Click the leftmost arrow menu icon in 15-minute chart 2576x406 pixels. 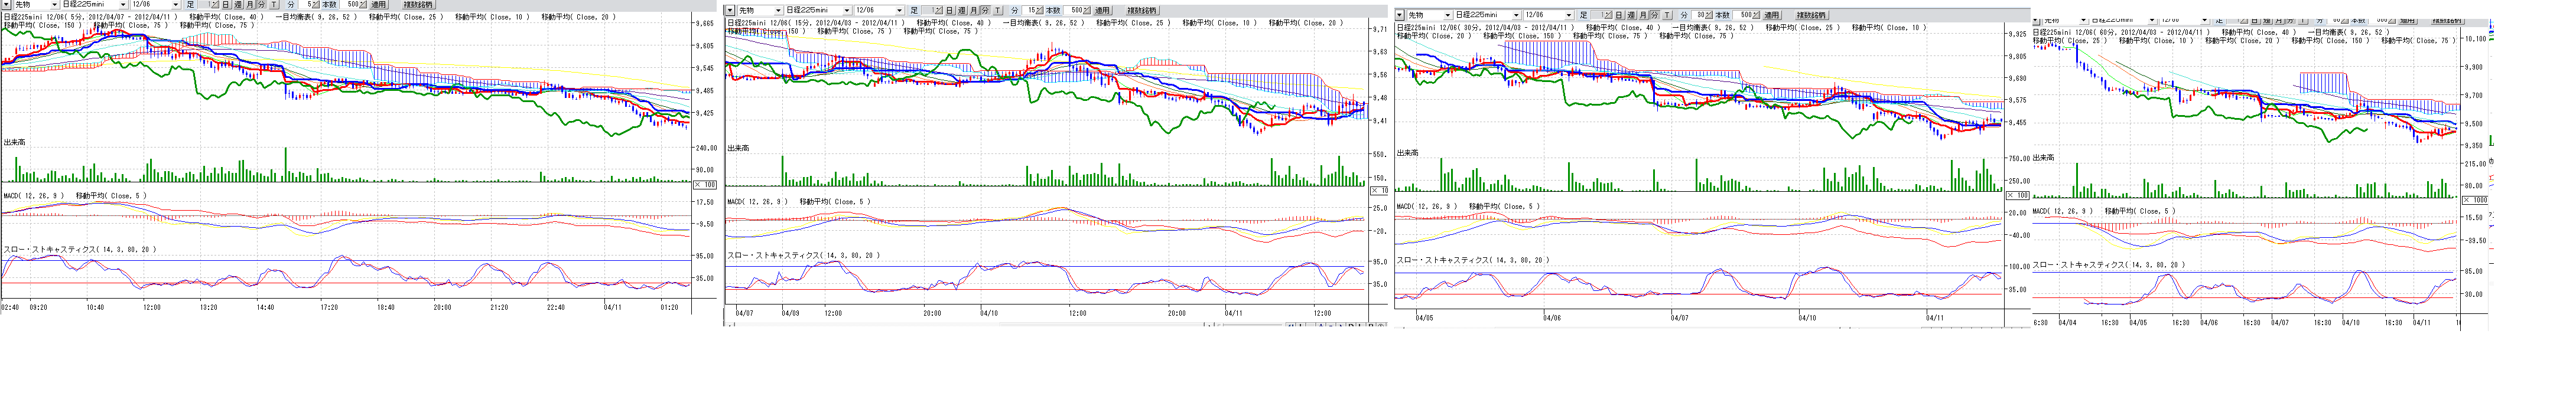point(730,11)
